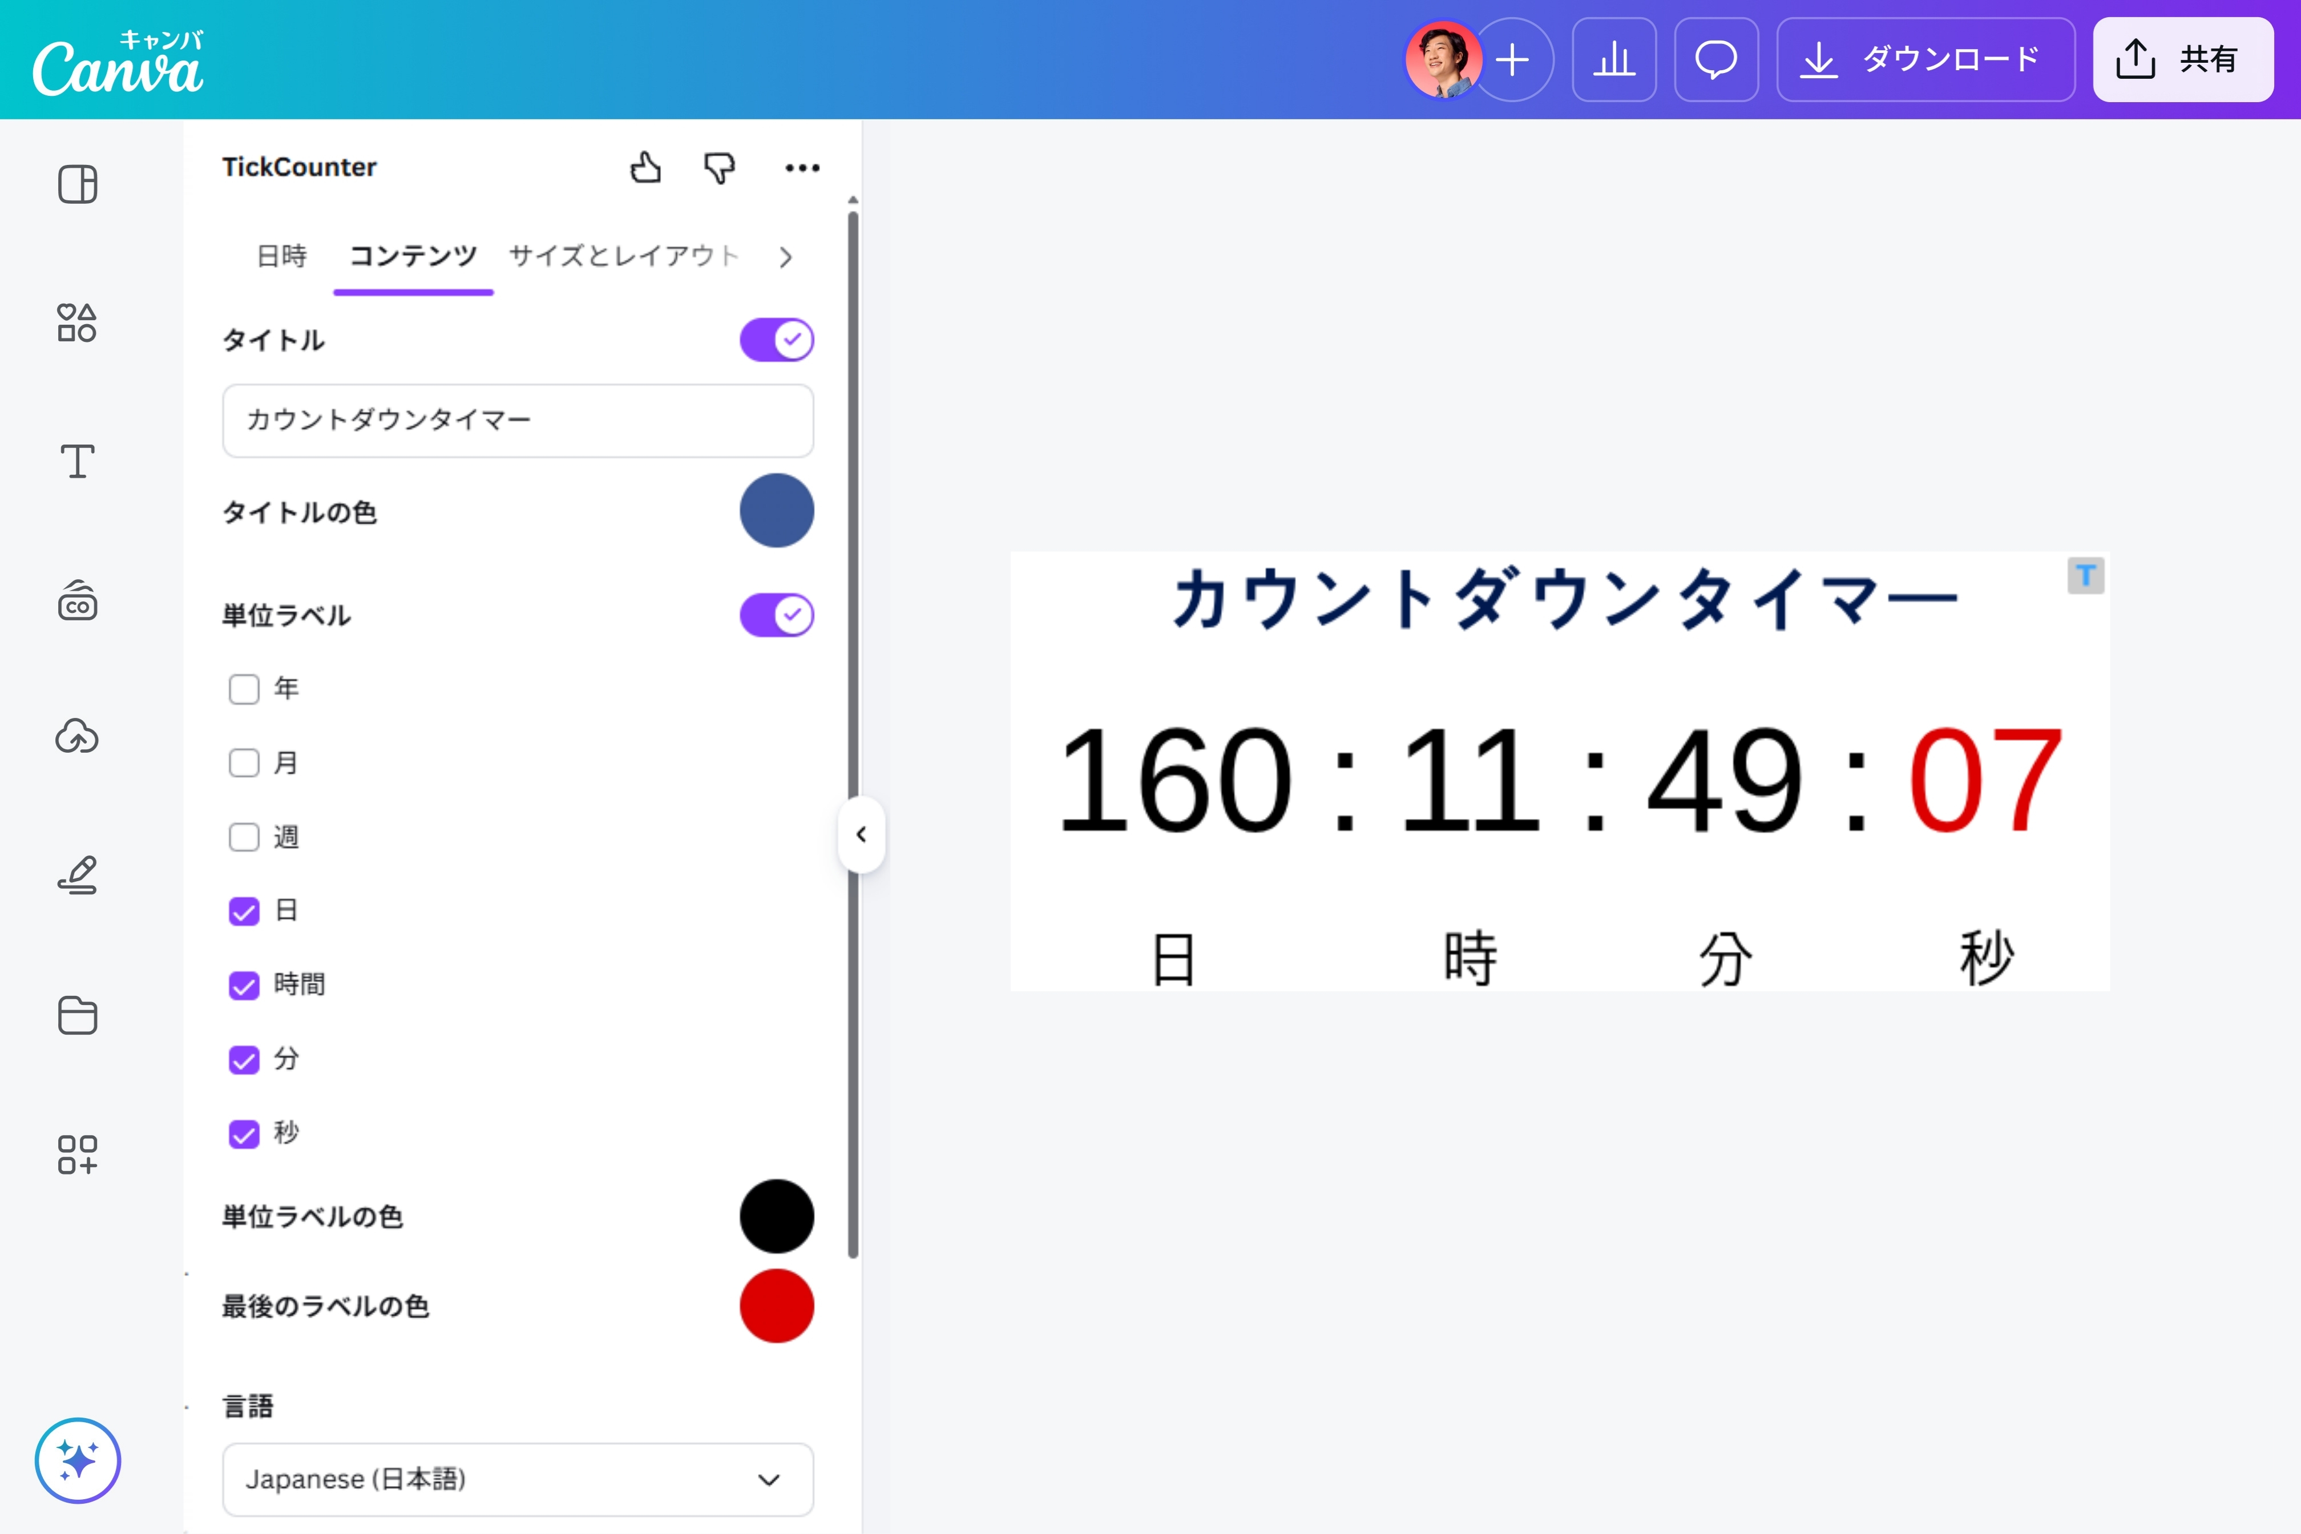Check the 月 checkbox

pos(244,762)
